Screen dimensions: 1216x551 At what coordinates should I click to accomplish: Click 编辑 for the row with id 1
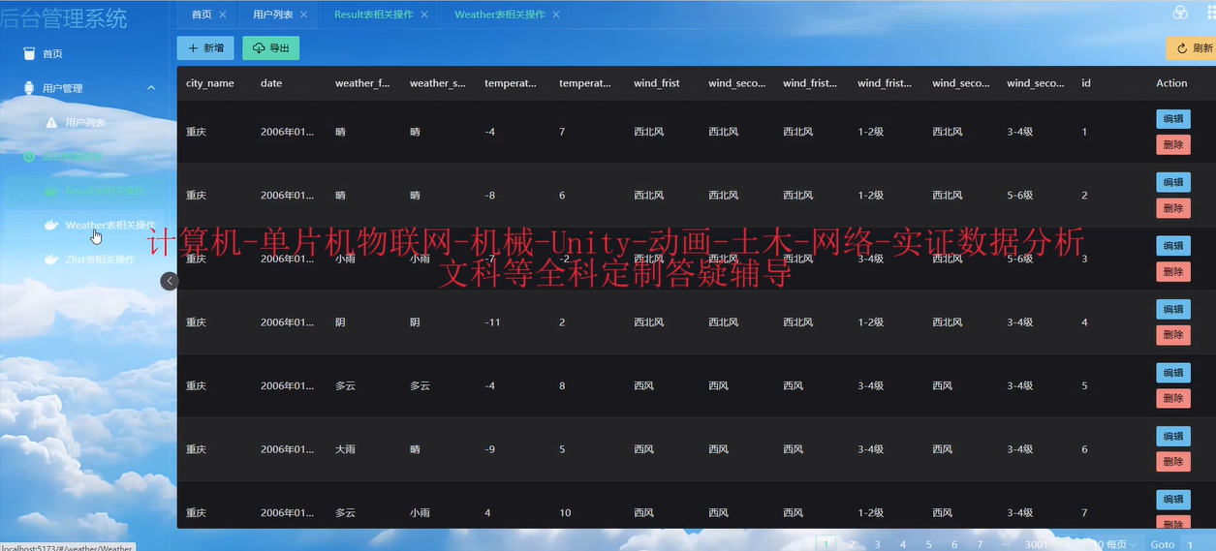pos(1173,118)
